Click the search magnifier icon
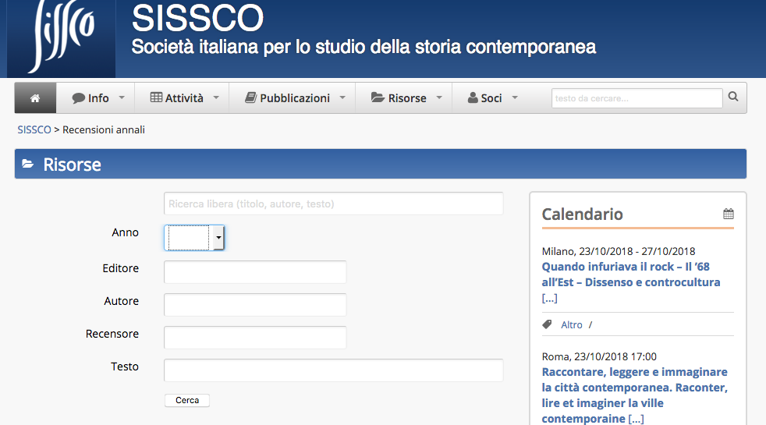Screen dimensions: 766x425 point(733,97)
